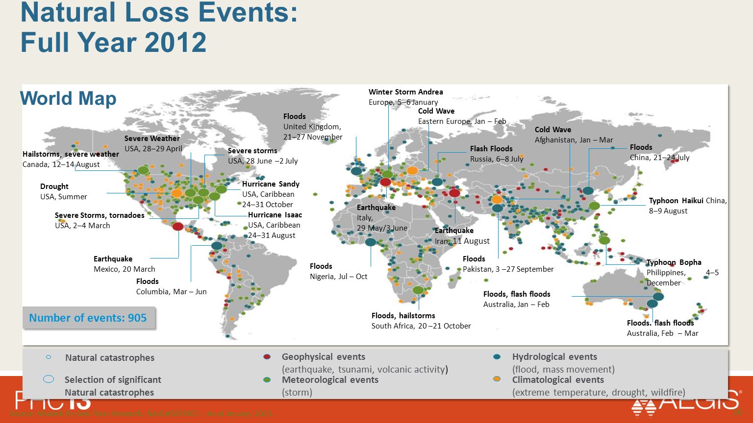Select the green Canada hailstorms map marker
Image resolution: width=753 pixels, height=423 pixels.
coord(143,170)
